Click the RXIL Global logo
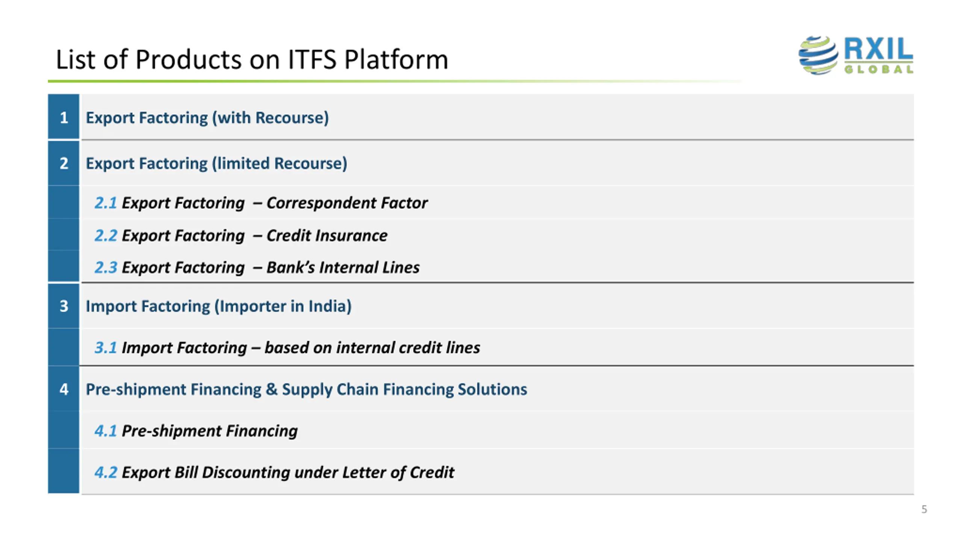The height and width of the screenshot is (541, 962). [x=856, y=55]
